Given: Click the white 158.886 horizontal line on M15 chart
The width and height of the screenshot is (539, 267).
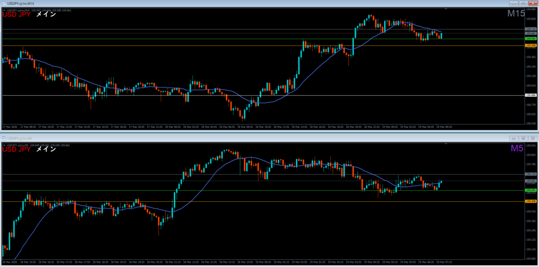Looking at the screenshot, I should point(263,95).
